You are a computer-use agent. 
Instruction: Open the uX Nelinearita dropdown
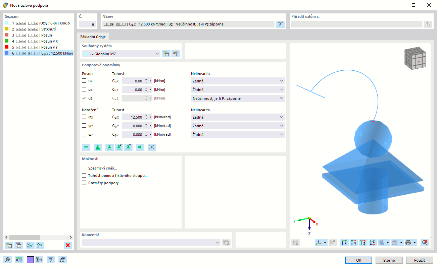tap(238, 81)
